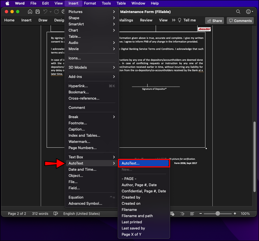Expand the Text Box submenu
Viewport: 259px width, 241px height.
pyautogui.click(x=92, y=157)
